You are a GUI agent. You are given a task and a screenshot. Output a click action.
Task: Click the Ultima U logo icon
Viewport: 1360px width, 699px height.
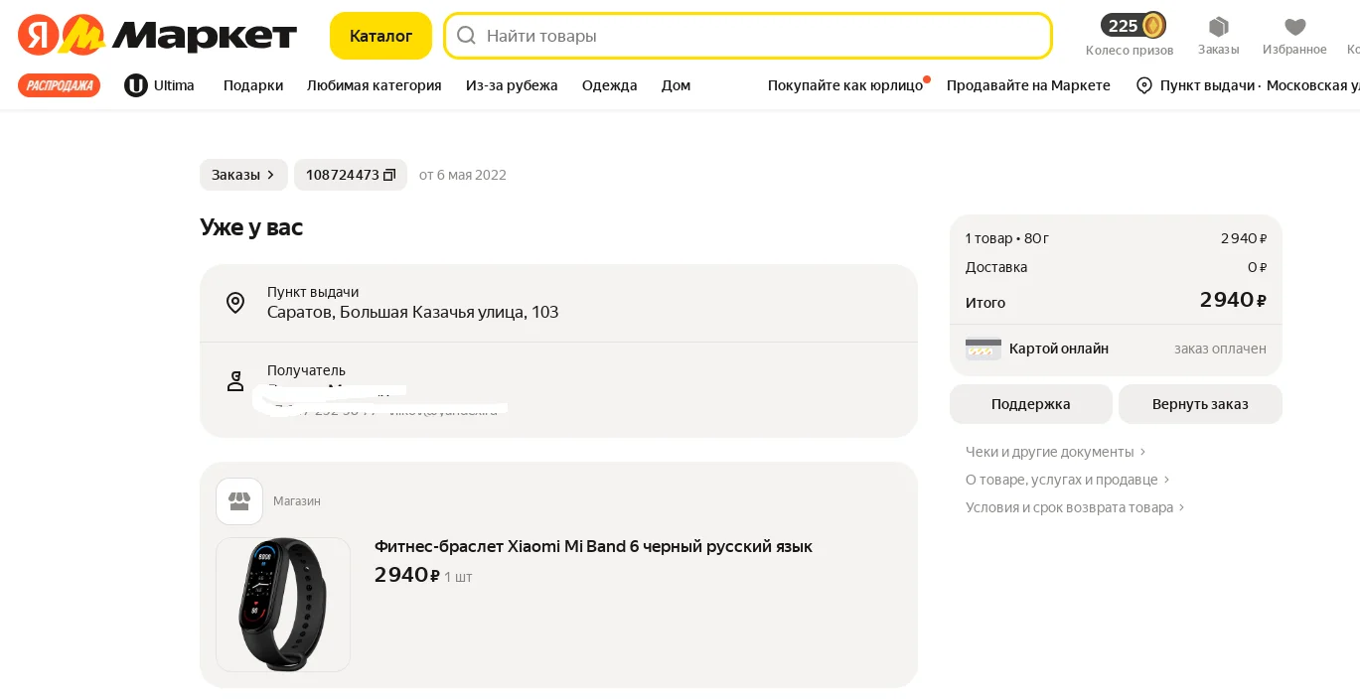[x=136, y=85]
